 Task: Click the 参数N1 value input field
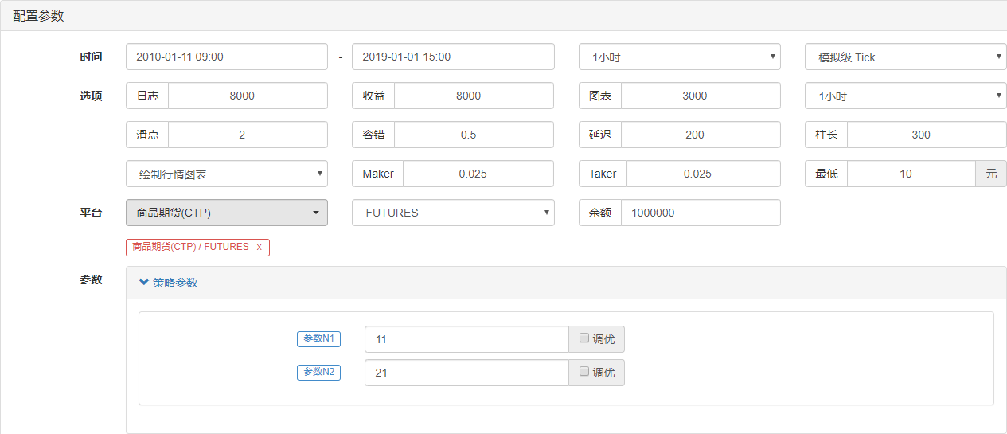click(466, 339)
